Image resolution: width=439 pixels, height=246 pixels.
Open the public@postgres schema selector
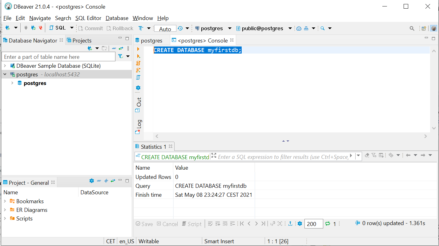(260, 28)
